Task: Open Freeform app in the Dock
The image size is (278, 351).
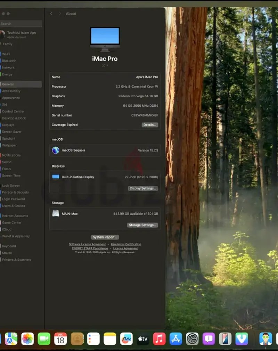Action: point(126,338)
